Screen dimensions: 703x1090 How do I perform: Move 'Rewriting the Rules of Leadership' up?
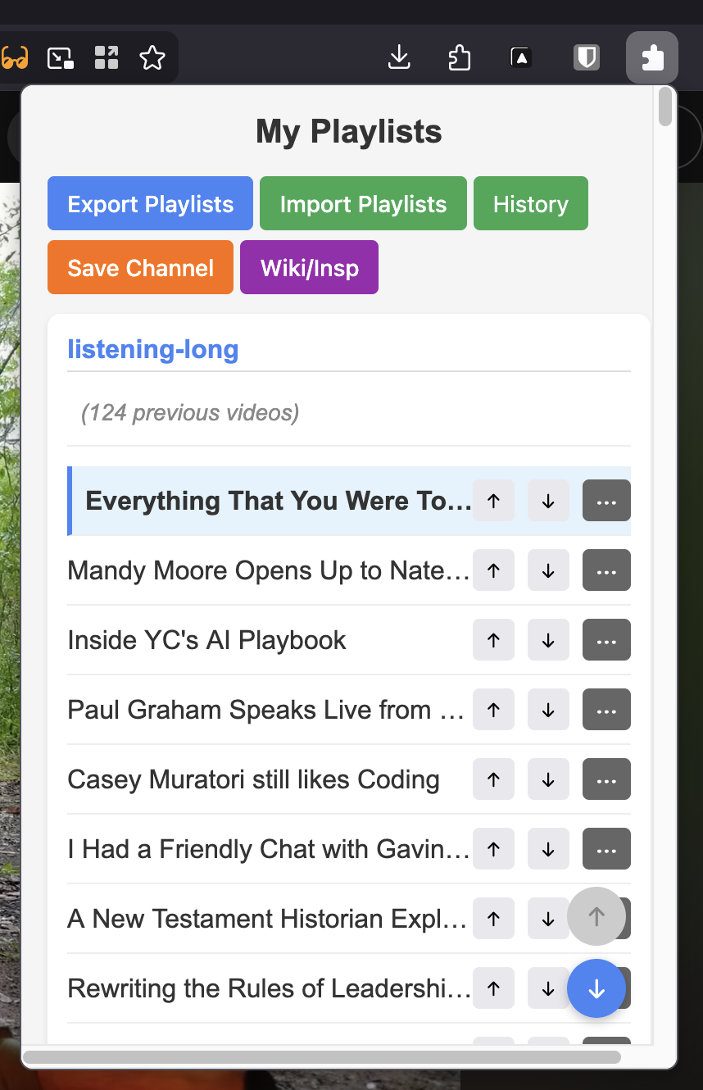(x=493, y=988)
